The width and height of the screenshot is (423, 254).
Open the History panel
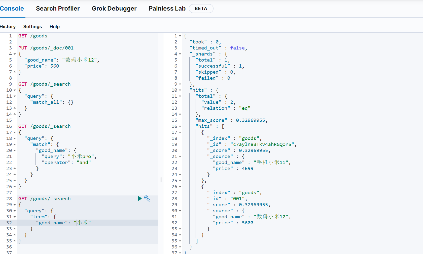8,27
